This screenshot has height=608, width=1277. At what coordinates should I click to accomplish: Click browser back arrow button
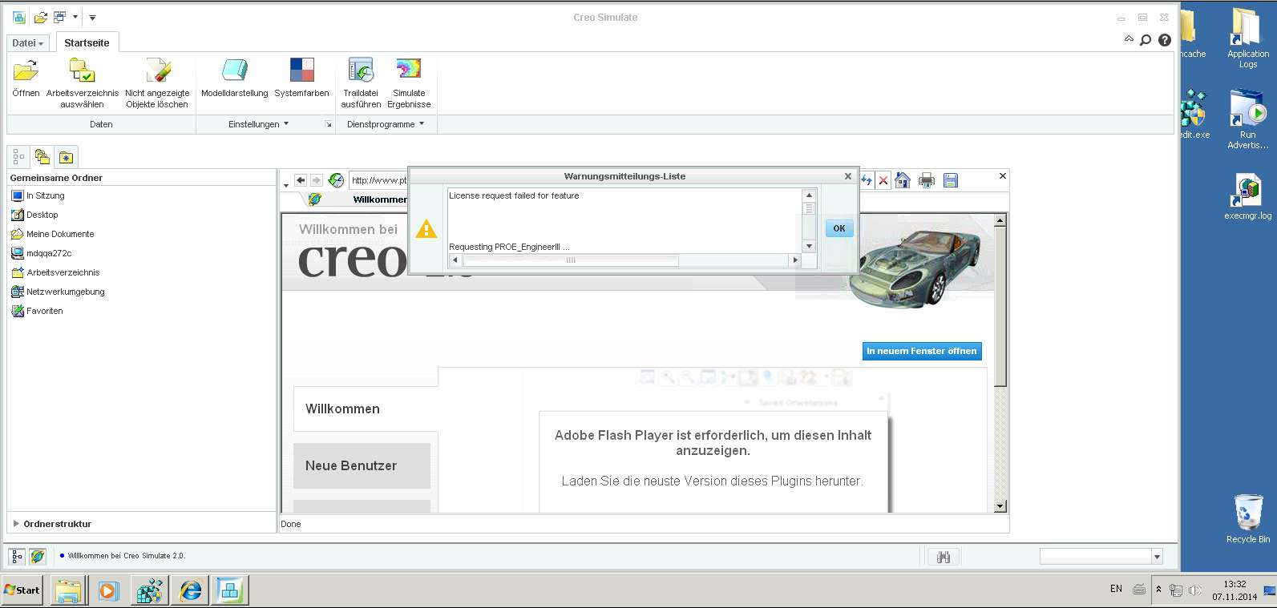pos(301,180)
